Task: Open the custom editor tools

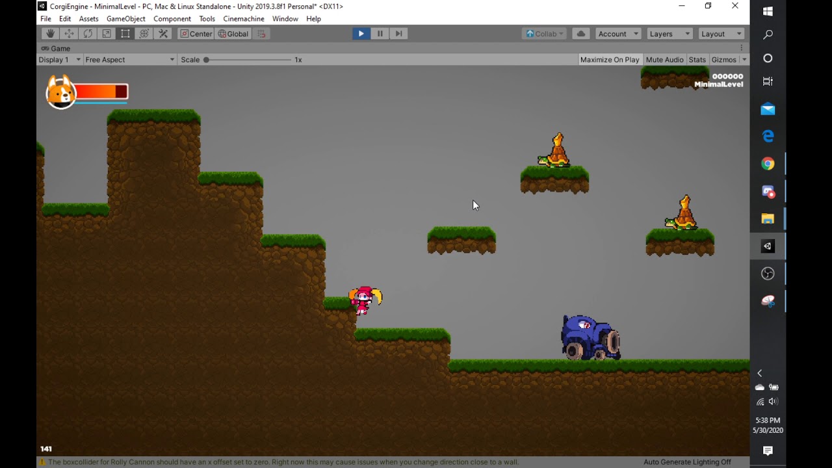Action: [x=163, y=34]
